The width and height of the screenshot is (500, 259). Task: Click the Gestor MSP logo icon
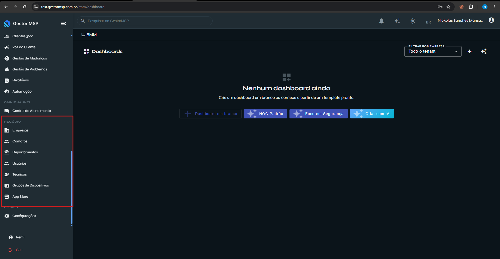click(x=7, y=23)
